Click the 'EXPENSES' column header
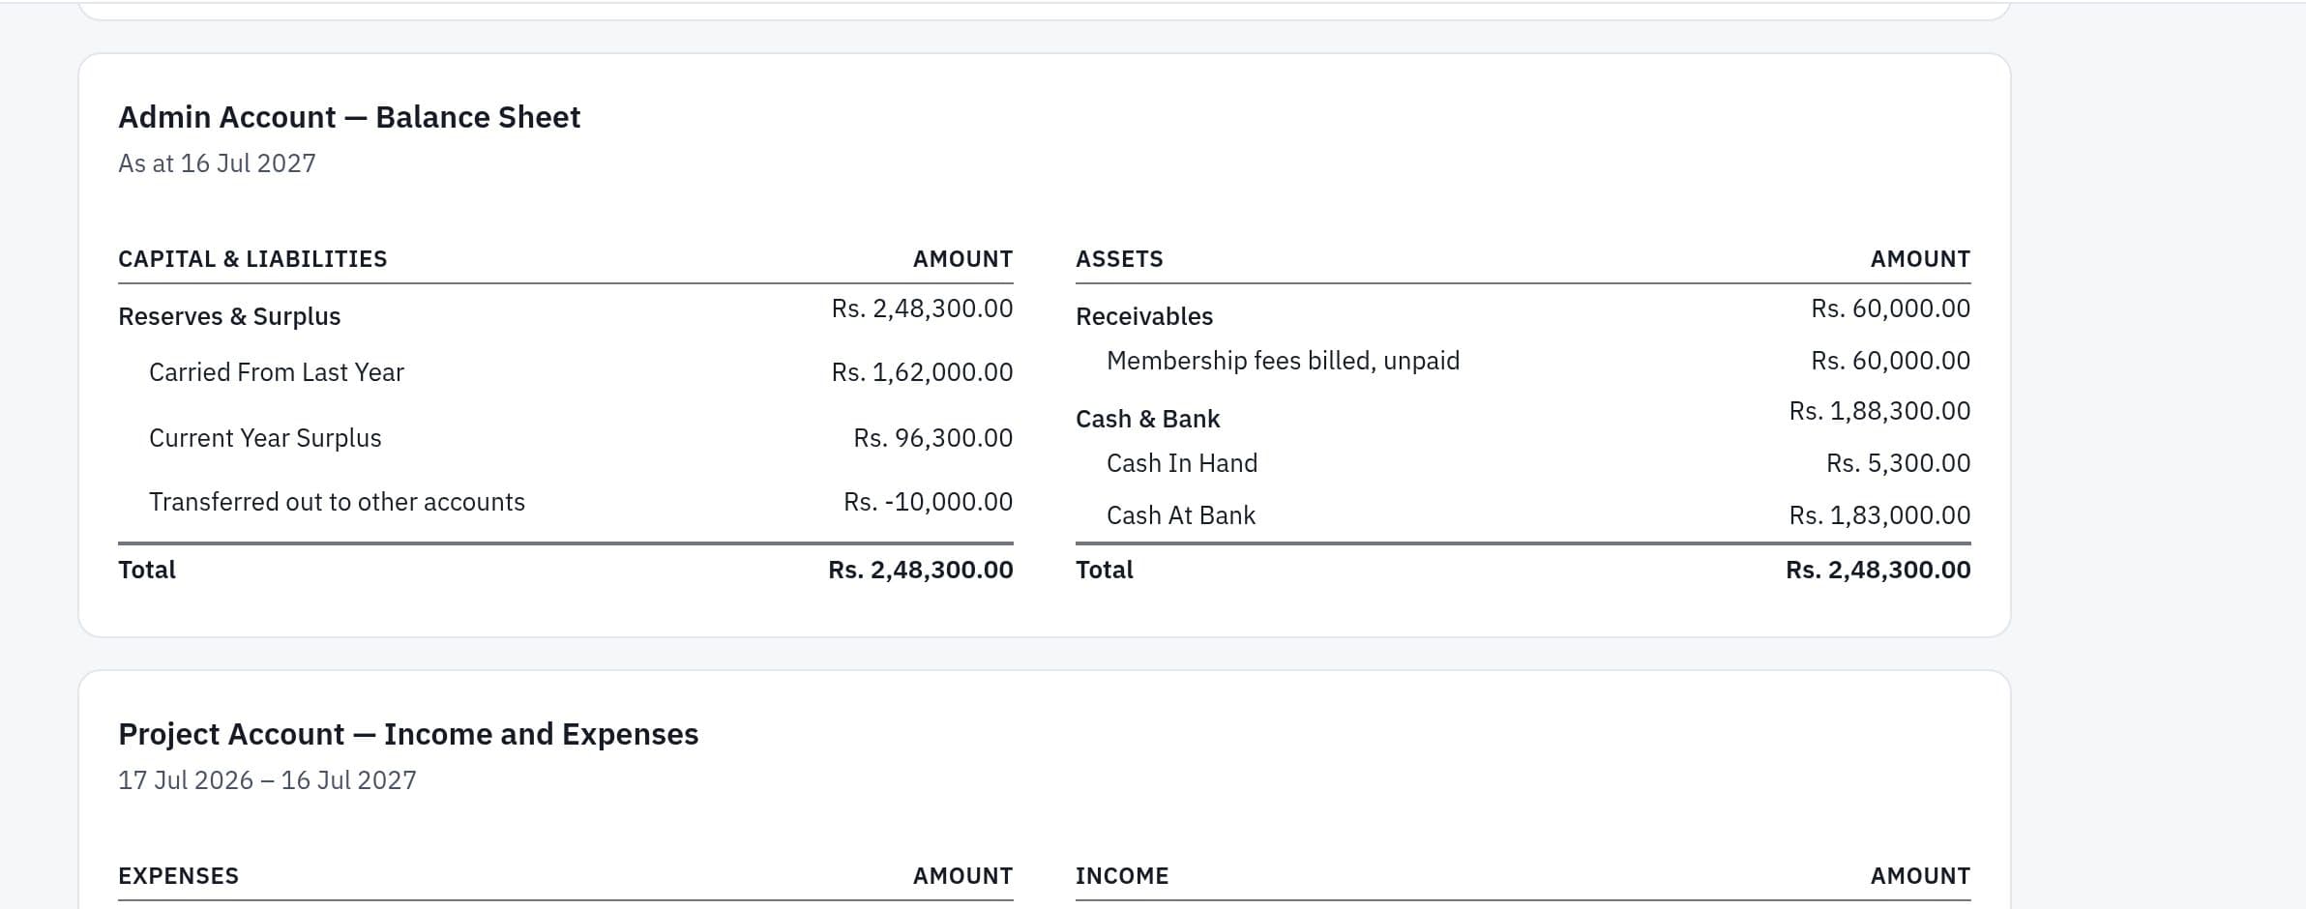The image size is (2306, 909). click(x=178, y=876)
